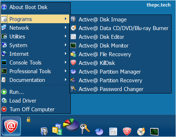This screenshot has width=176, height=137.
Task: Launch Disk Image from the taskbar cabinet icon
Action: point(44,131)
